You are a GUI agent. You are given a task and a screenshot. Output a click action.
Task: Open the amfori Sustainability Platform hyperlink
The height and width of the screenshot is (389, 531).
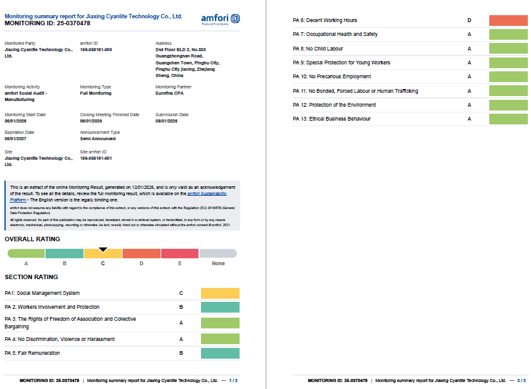pos(209,193)
